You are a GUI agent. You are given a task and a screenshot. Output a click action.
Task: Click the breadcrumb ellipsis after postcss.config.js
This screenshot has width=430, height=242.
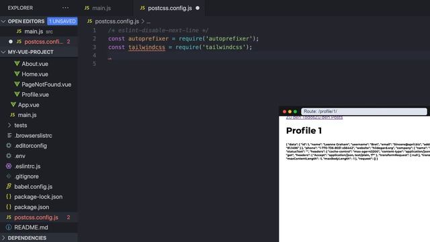pyautogui.click(x=148, y=22)
